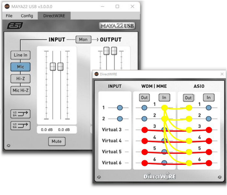Click WDM In node channel 3
Image resolution: width=227 pixels, height=195 pixels.
(x=164, y=130)
